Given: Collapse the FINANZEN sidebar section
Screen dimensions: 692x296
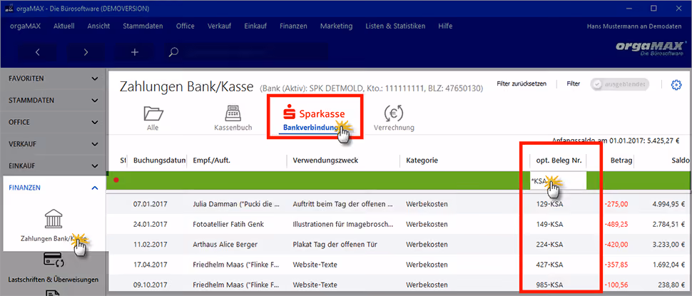Looking at the screenshot, I should click(54, 188).
